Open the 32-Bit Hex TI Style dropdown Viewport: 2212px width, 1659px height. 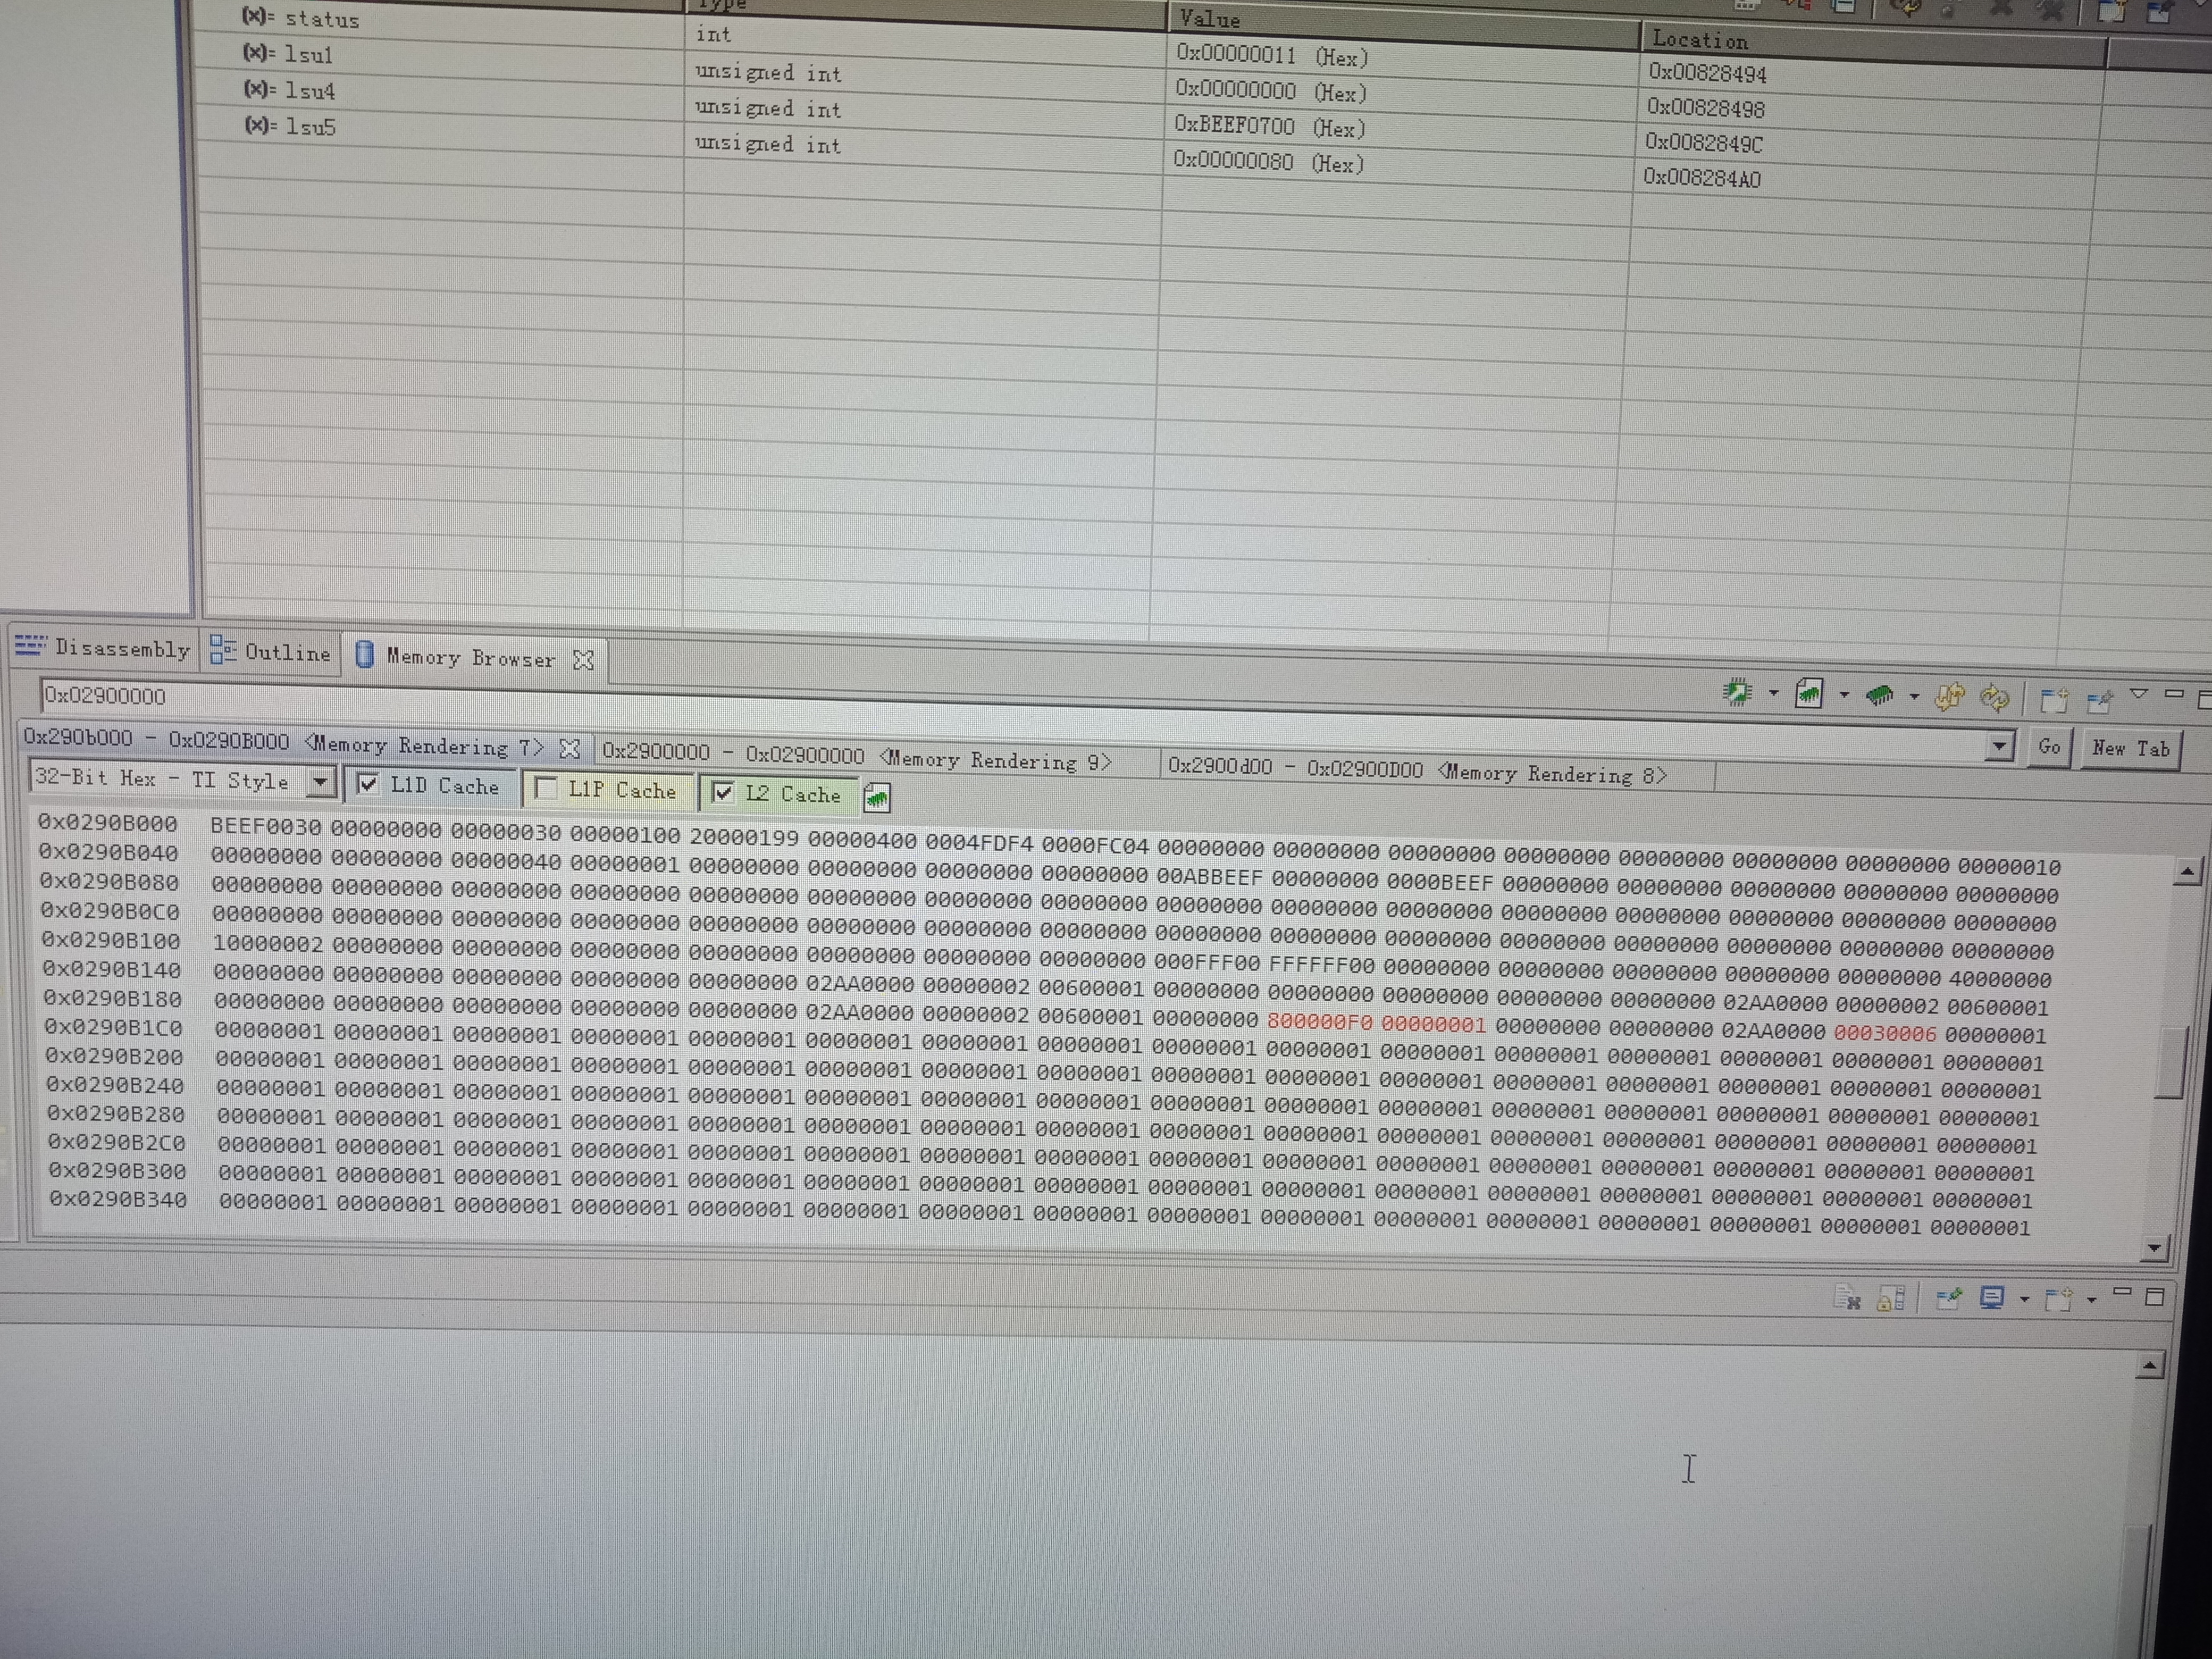click(319, 782)
